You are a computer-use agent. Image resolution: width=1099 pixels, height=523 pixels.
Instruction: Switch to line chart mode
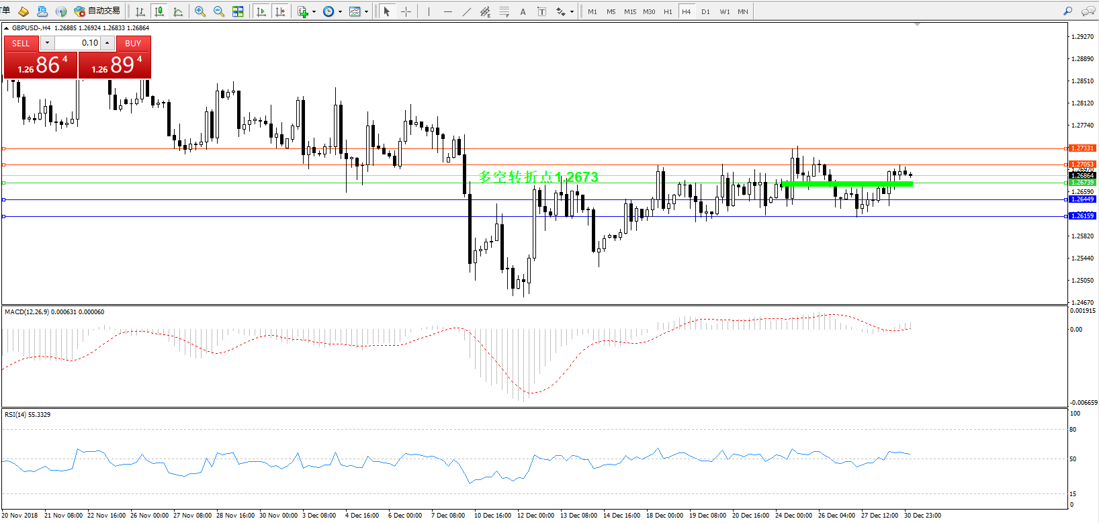click(178, 11)
